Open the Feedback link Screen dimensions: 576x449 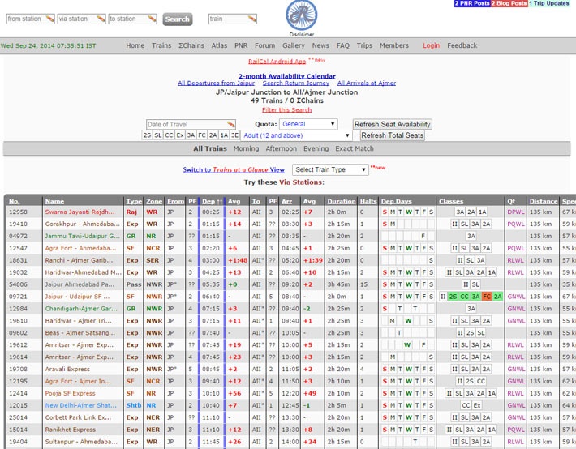point(462,45)
